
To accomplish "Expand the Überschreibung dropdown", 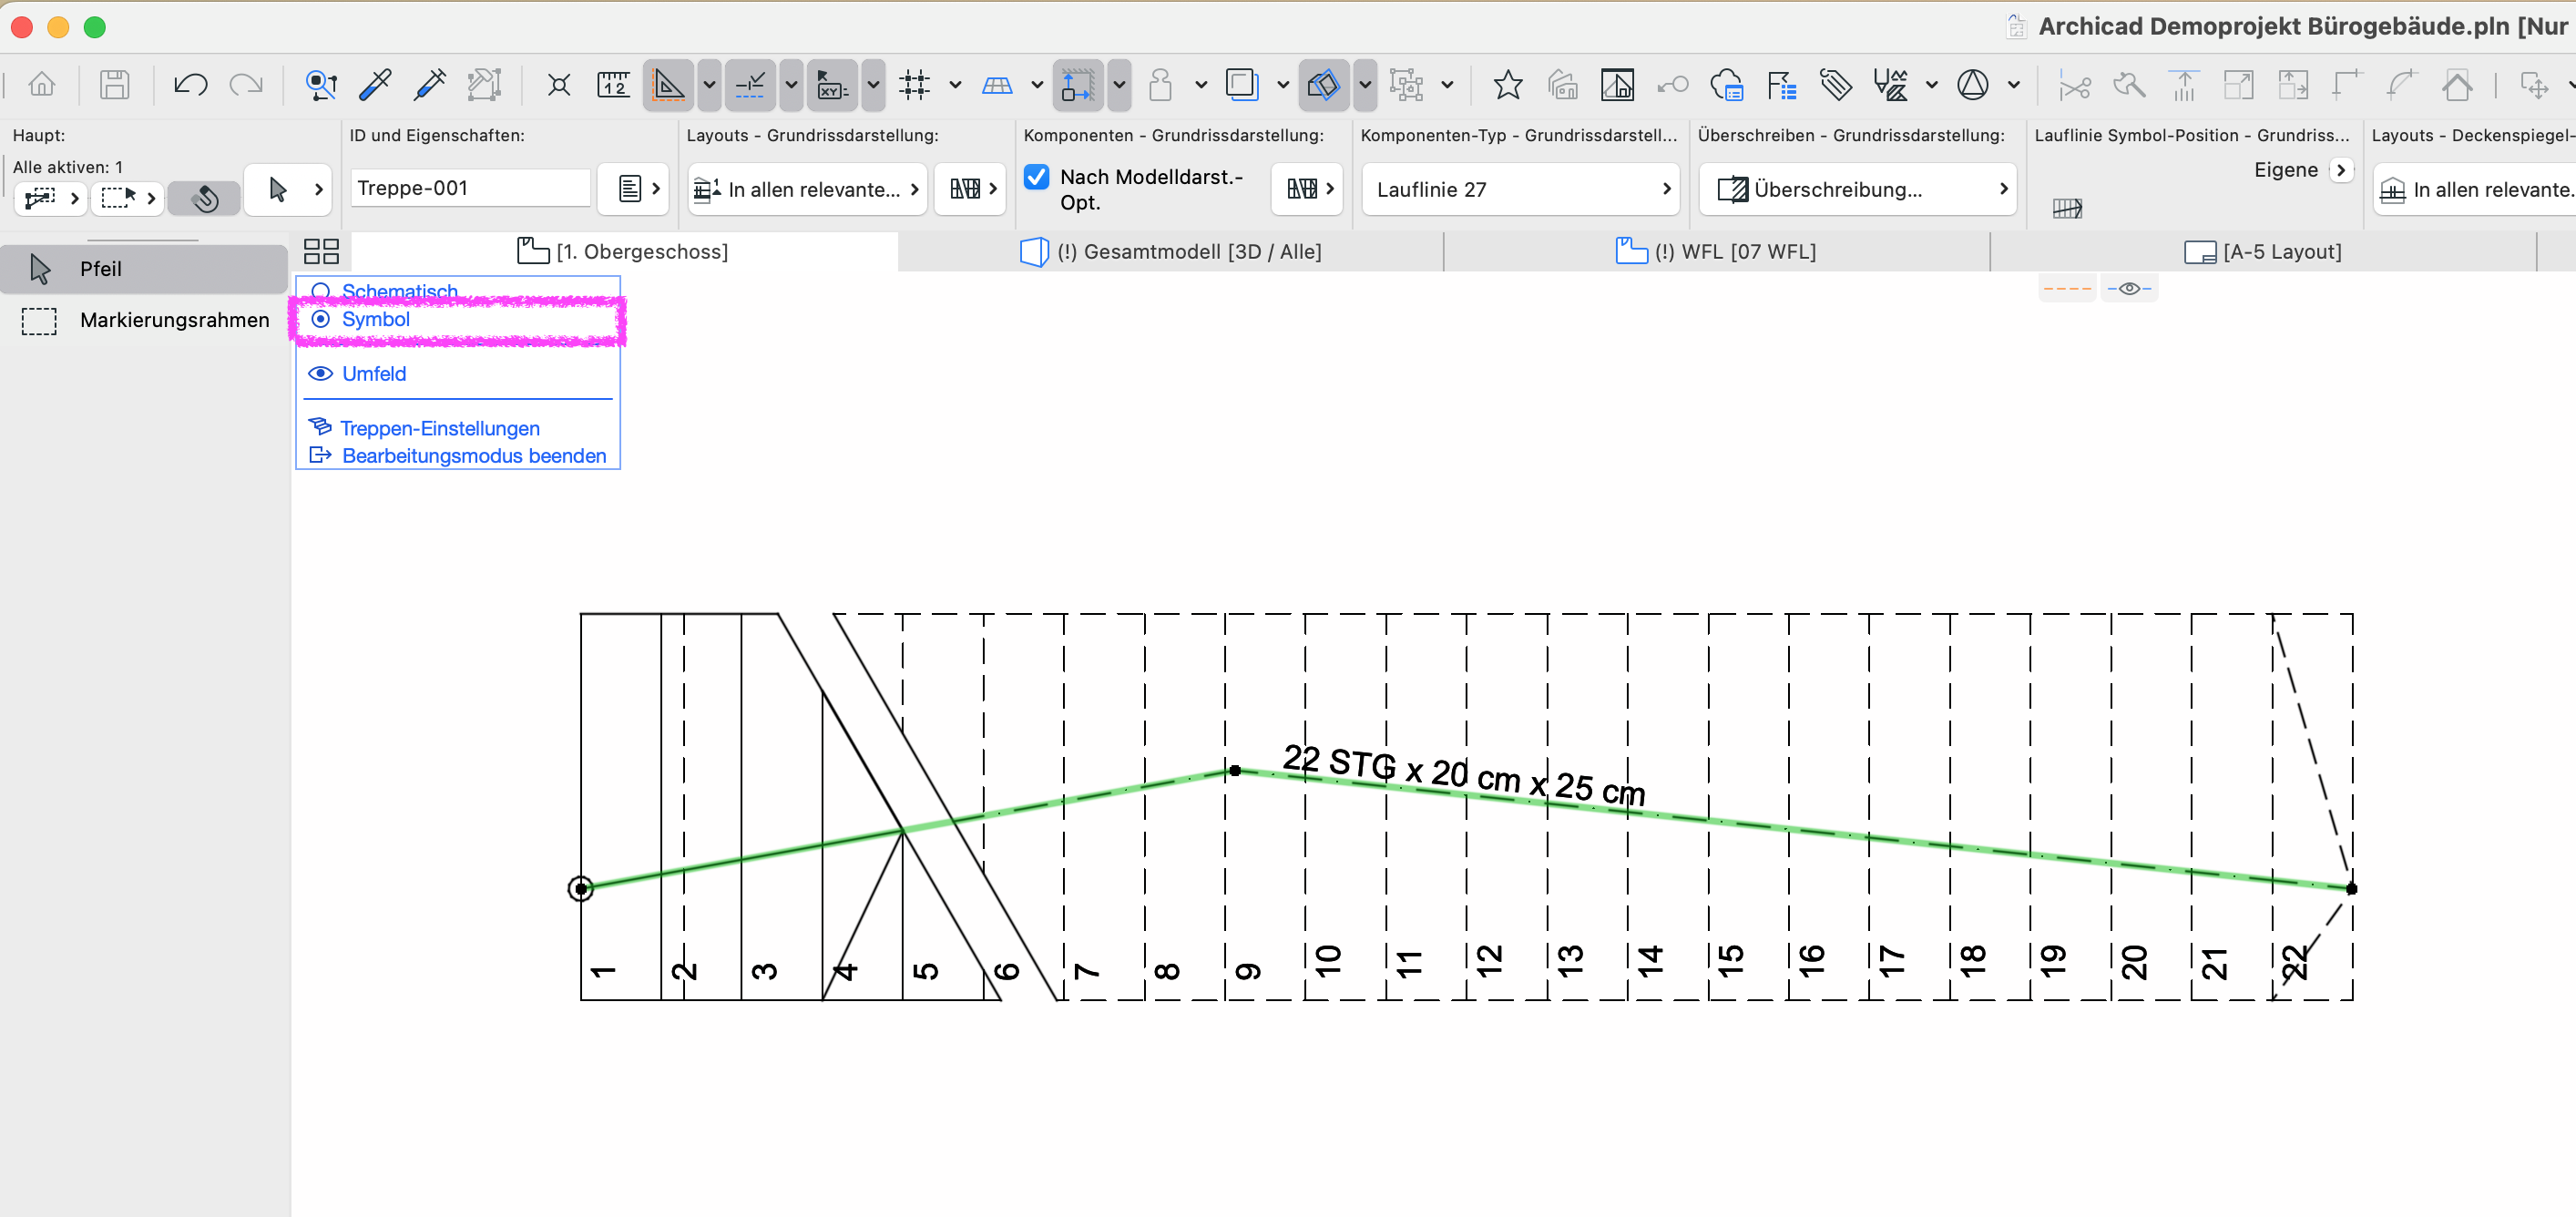I will tap(1857, 189).
